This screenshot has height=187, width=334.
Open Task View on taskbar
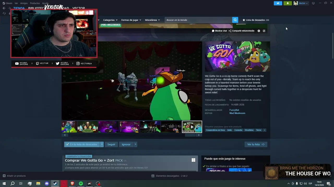pos(21,184)
